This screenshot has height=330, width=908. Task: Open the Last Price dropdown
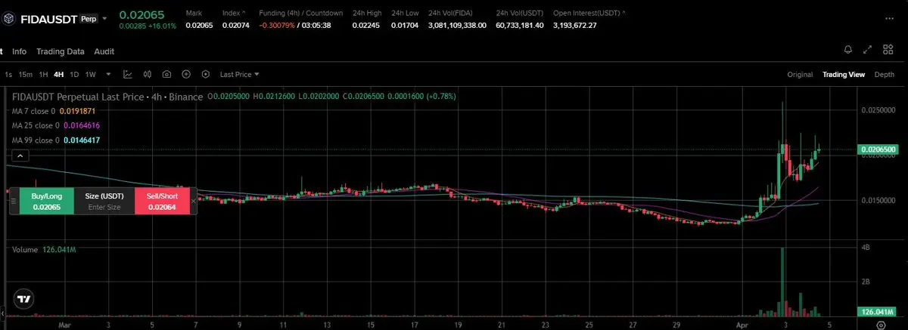[239, 74]
